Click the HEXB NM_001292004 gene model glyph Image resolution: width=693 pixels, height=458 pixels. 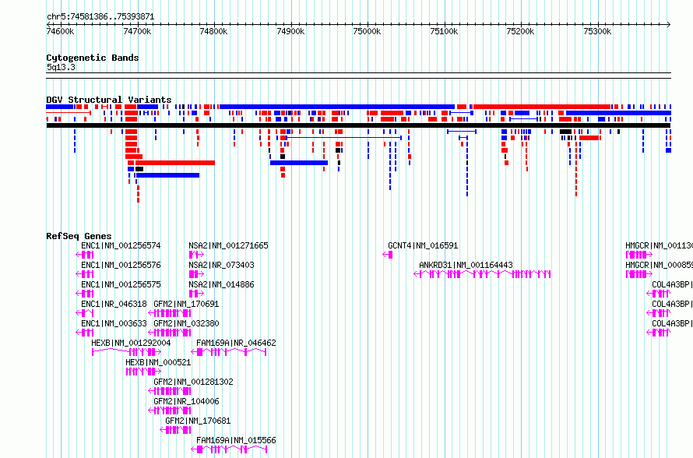click(126, 352)
